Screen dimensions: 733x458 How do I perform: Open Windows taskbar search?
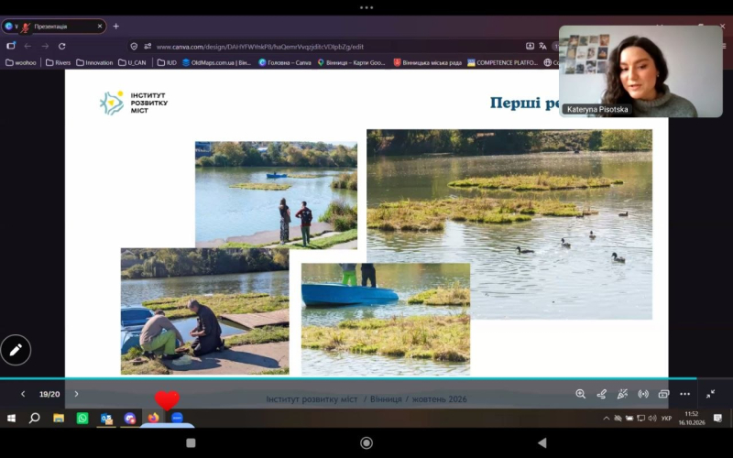click(x=34, y=418)
